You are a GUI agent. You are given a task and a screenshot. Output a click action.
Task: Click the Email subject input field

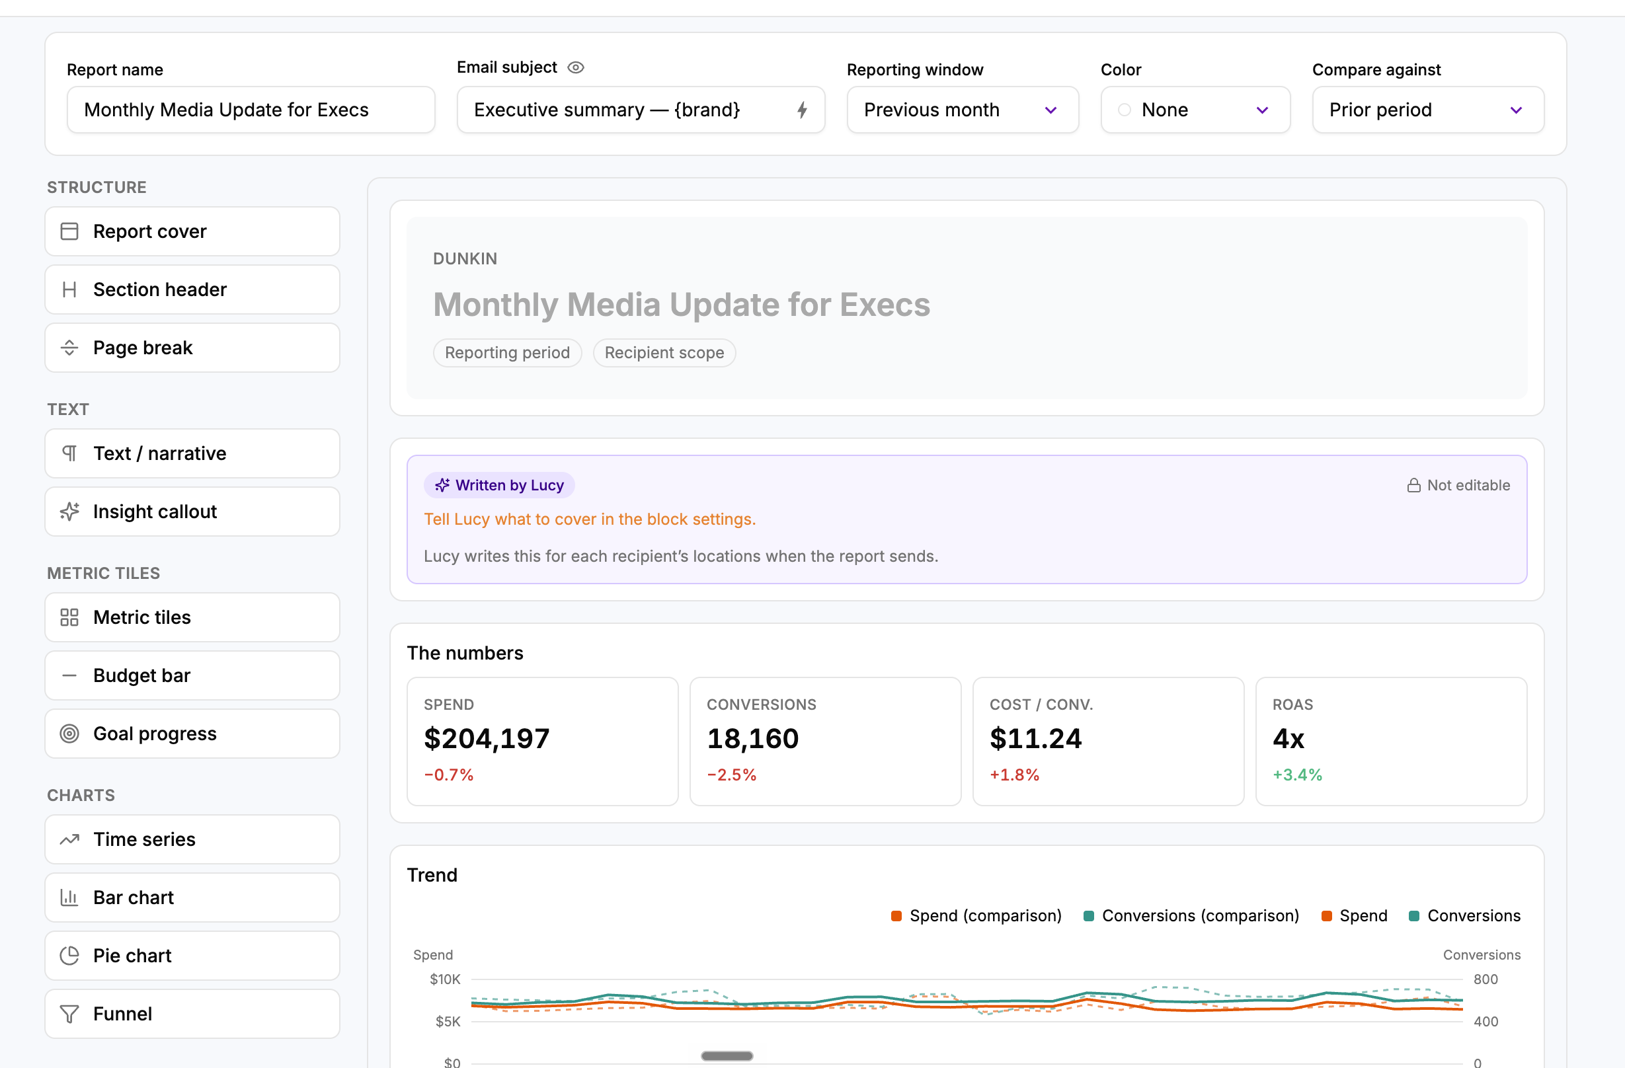point(641,110)
